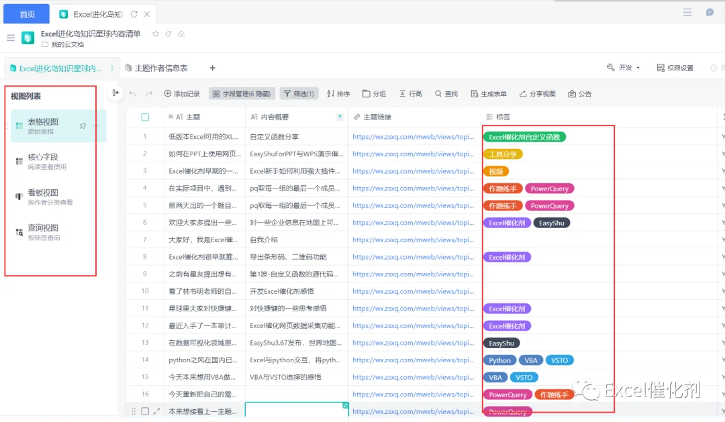Click 分享视图 to share view

tap(537, 94)
